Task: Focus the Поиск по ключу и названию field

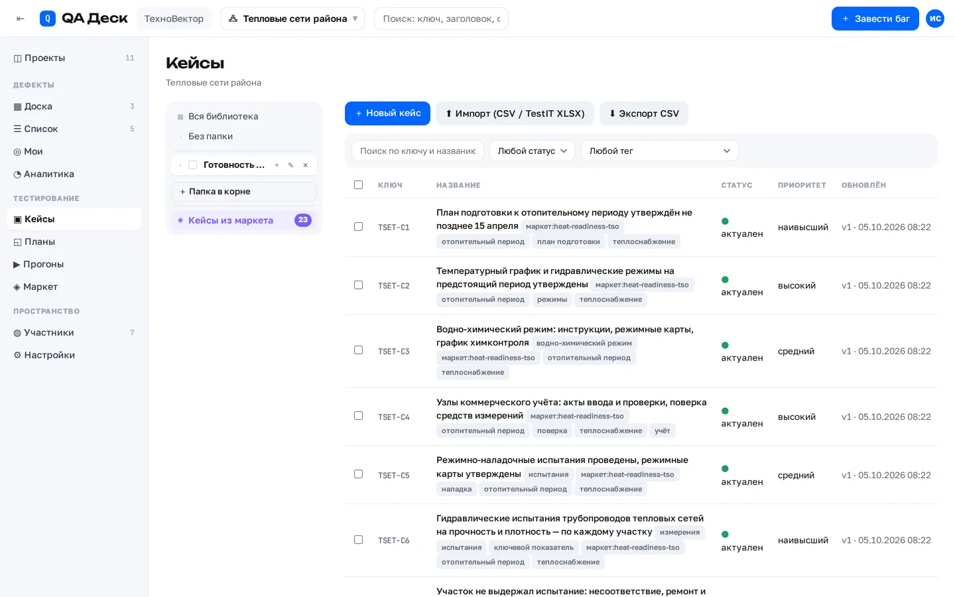Action: 418,151
